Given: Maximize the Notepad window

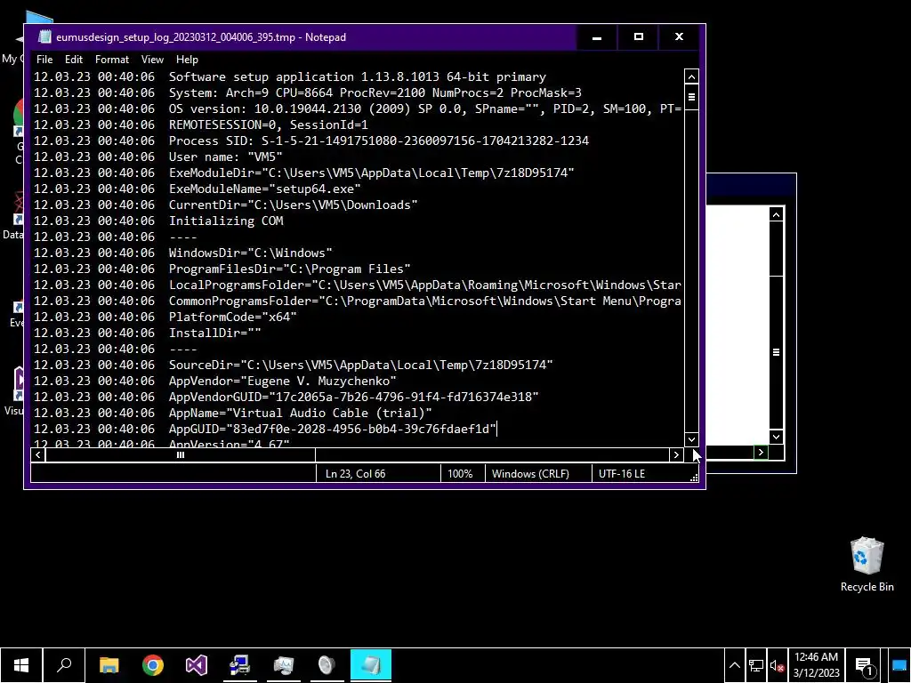Looking at the screenshot, I should [x=639, y=37].
